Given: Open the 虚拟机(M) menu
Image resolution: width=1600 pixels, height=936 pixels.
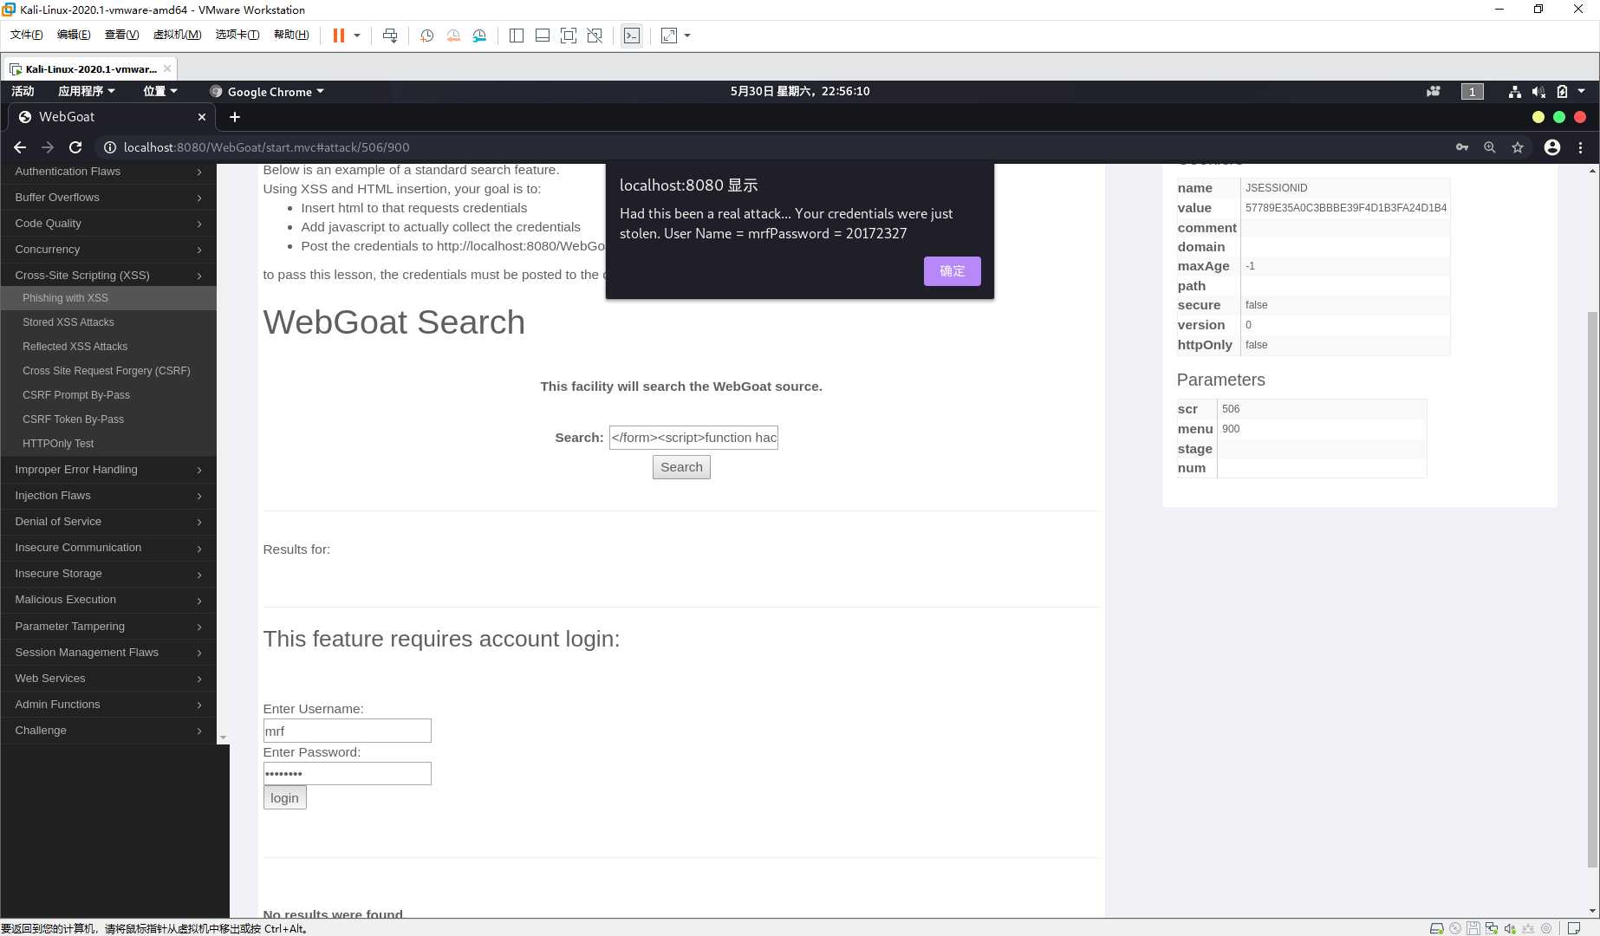Looking at the screenshot, I should (x=177, y=35).
